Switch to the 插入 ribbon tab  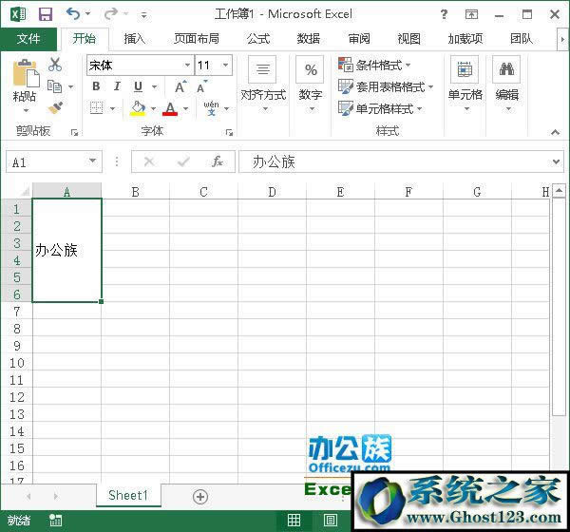135,39
